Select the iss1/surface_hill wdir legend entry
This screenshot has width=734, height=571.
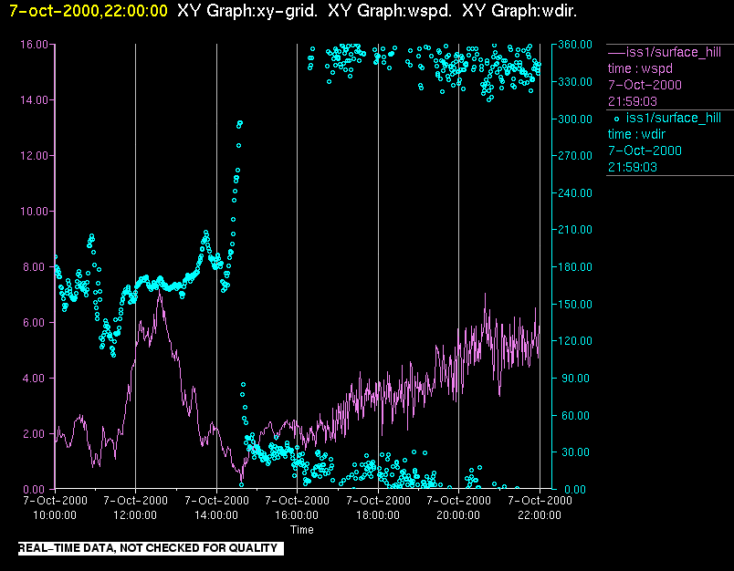pos(670,142)
